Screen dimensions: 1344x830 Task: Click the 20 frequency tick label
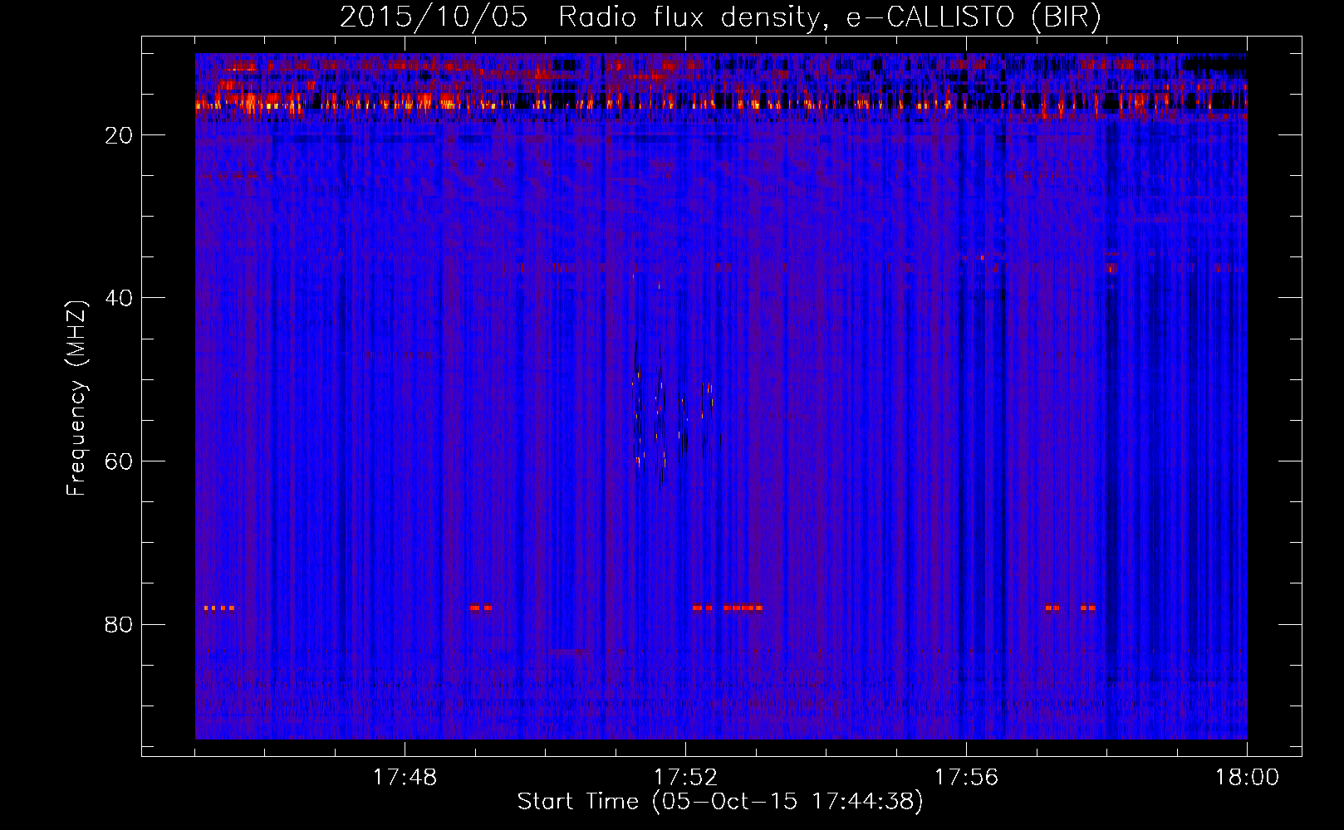[x=119, y=135]
